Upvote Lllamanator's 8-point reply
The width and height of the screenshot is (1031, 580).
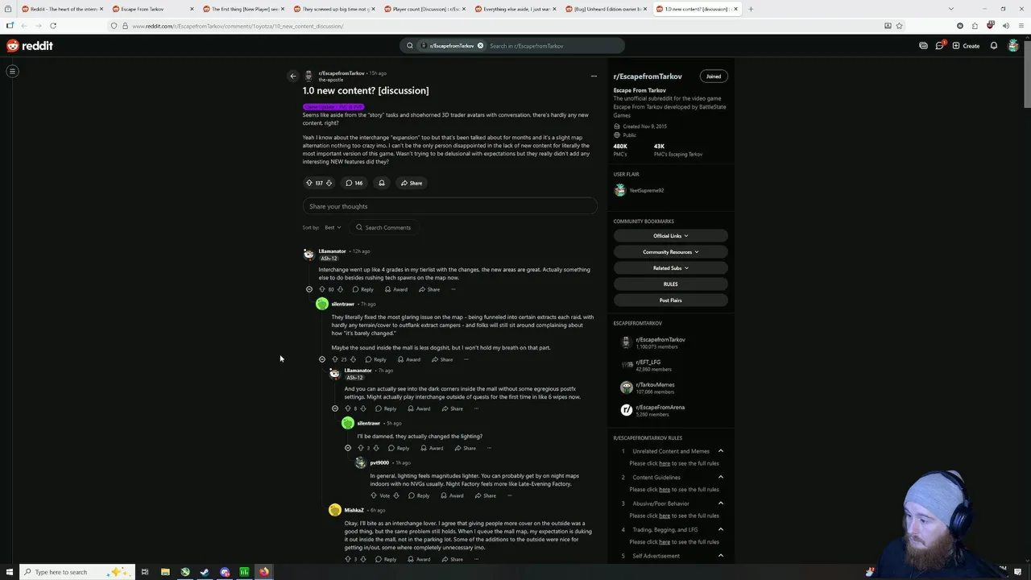point(347,408)
